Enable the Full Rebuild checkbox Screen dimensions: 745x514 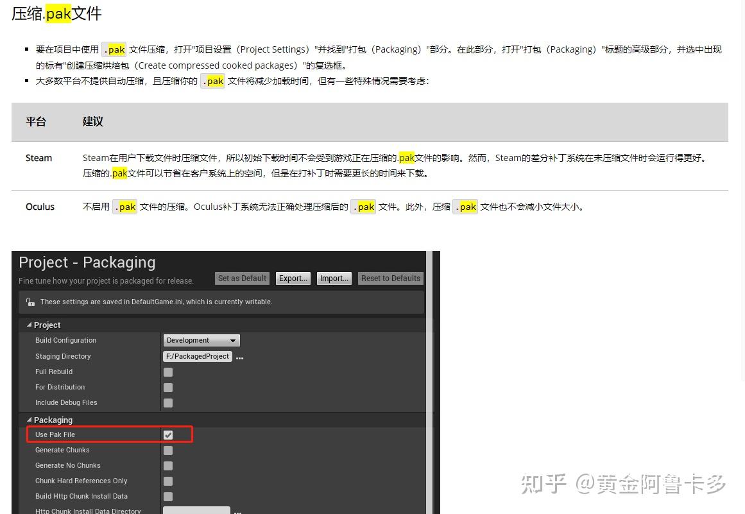167,372
